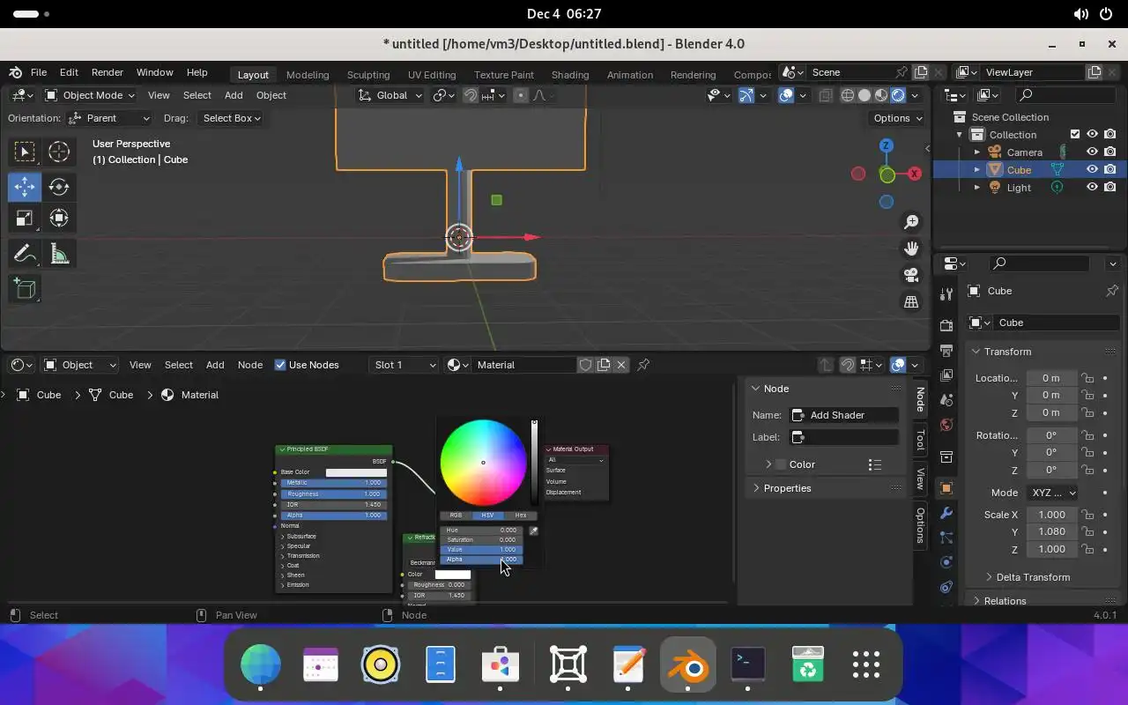Select material preview viewport shading
This screenshot has width=1128, height=705.
tap(881, 95)
